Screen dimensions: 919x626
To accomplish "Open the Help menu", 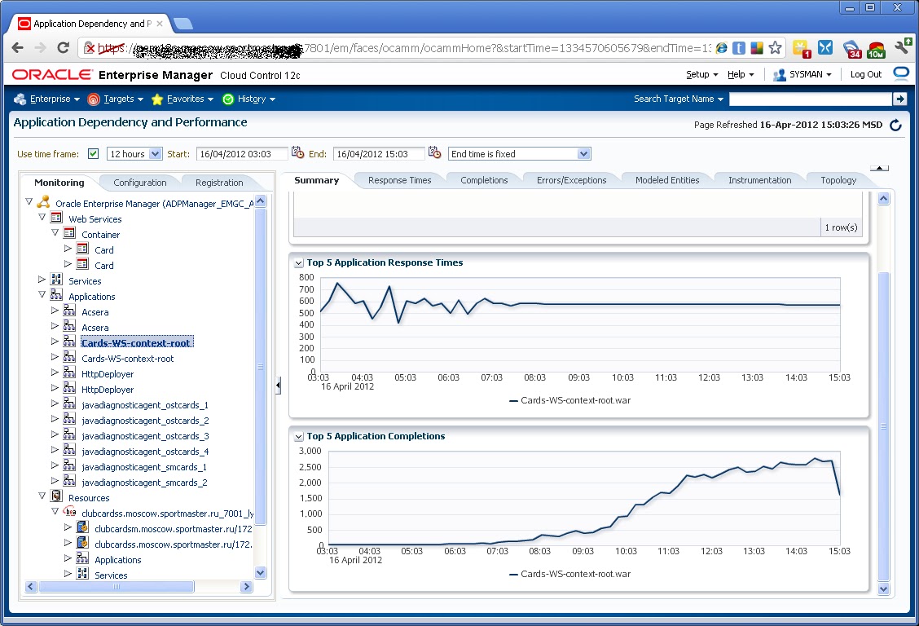I will (741, 74).
